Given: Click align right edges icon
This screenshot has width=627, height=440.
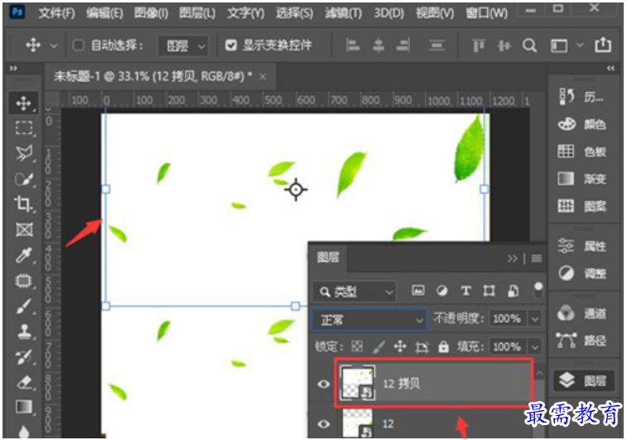Looking at the screenshot, I should 403,46.
